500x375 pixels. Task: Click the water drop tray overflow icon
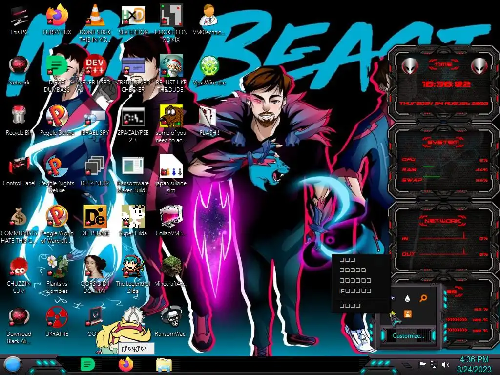tap(407, 299)
